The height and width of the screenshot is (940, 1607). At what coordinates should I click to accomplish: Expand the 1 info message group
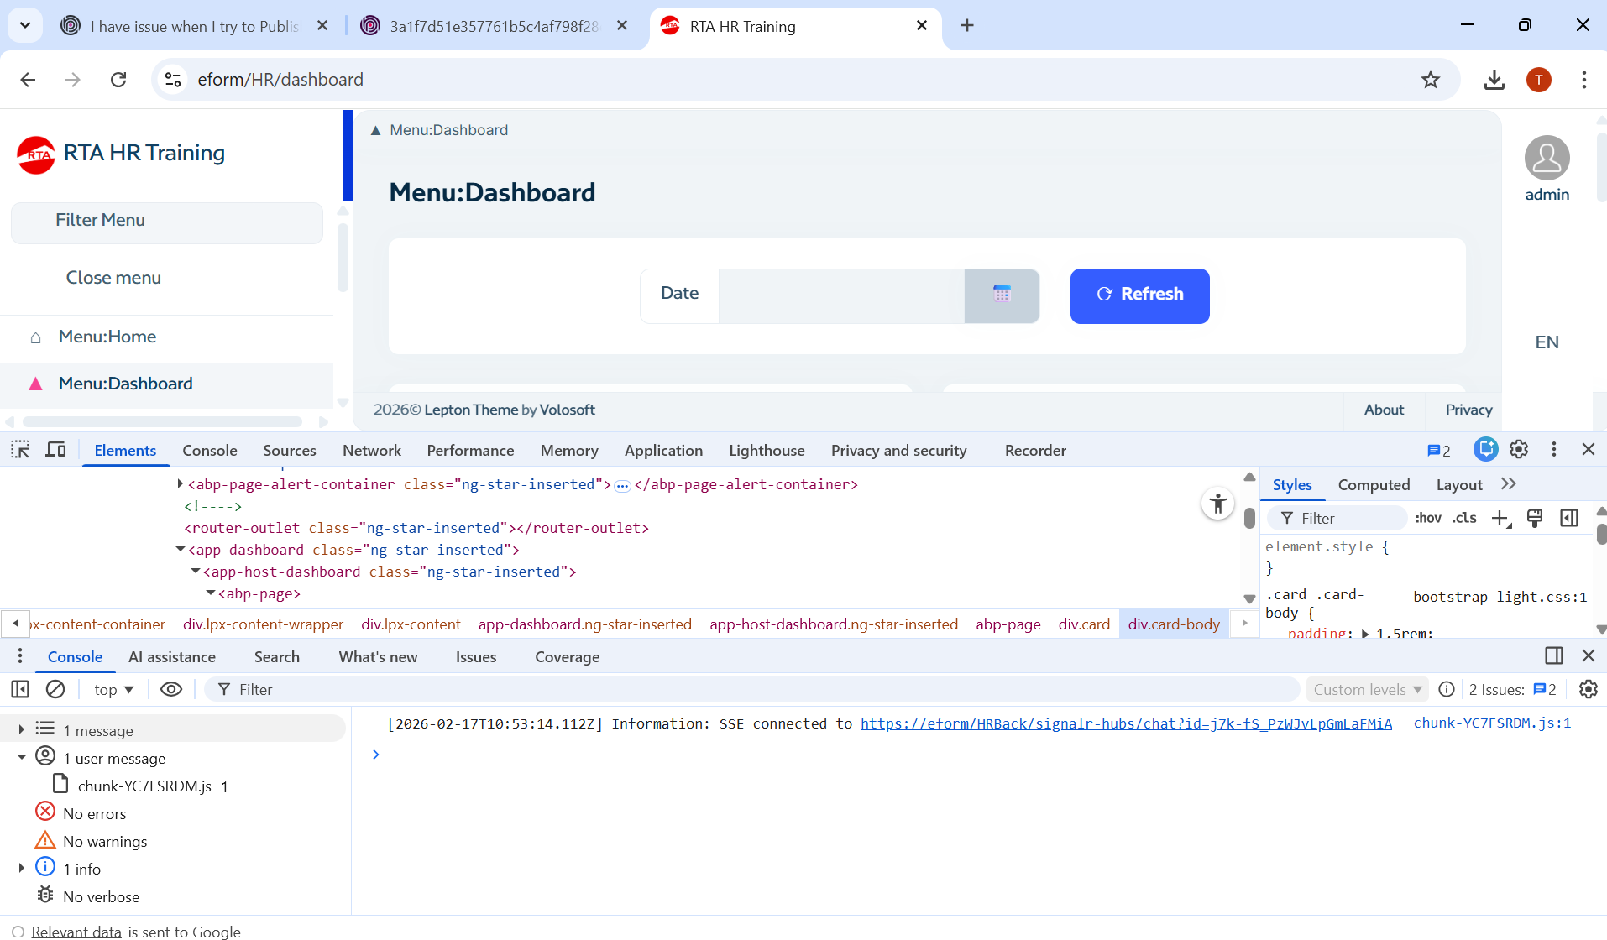[x=22, y=869]
